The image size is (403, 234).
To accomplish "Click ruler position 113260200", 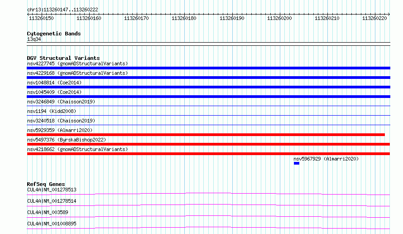I will point(279,18).
